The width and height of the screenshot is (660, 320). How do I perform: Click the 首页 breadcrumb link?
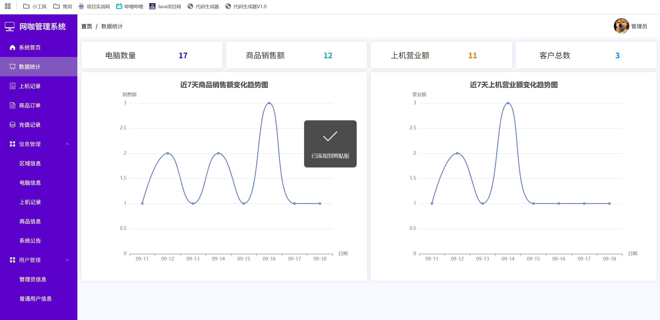[x=87, y=26]
